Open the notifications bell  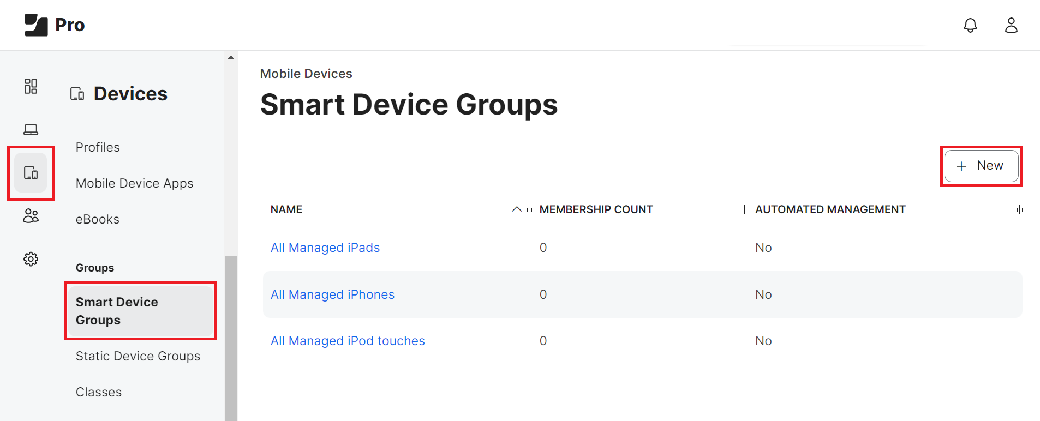tap(970, 25)
